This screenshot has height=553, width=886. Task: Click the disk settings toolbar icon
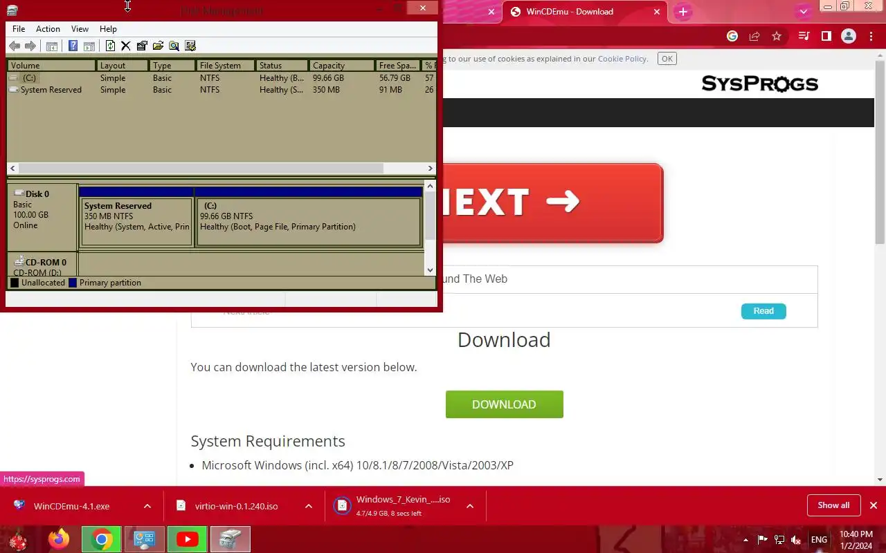[x=190, y=46]
